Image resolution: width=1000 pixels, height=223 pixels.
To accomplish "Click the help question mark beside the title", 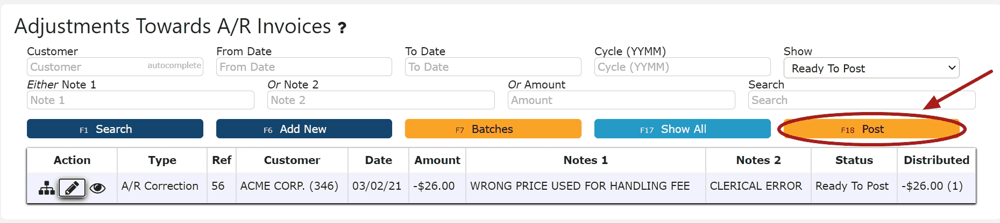I will tap(342, 27).
